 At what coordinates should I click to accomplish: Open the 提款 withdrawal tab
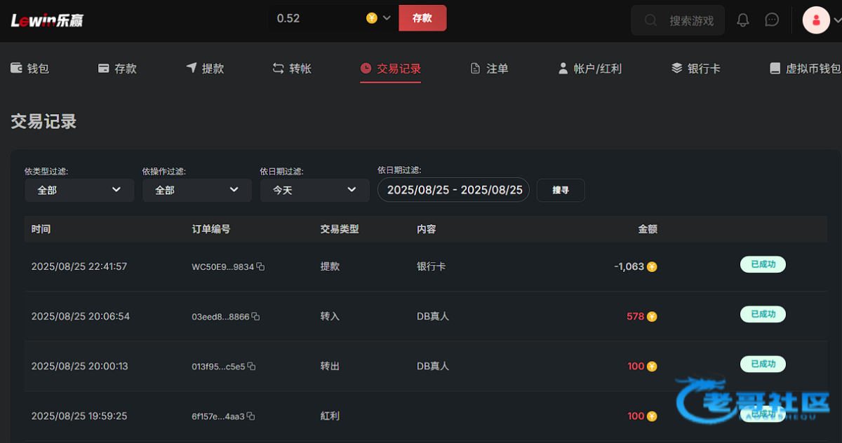tap(205, 69)
